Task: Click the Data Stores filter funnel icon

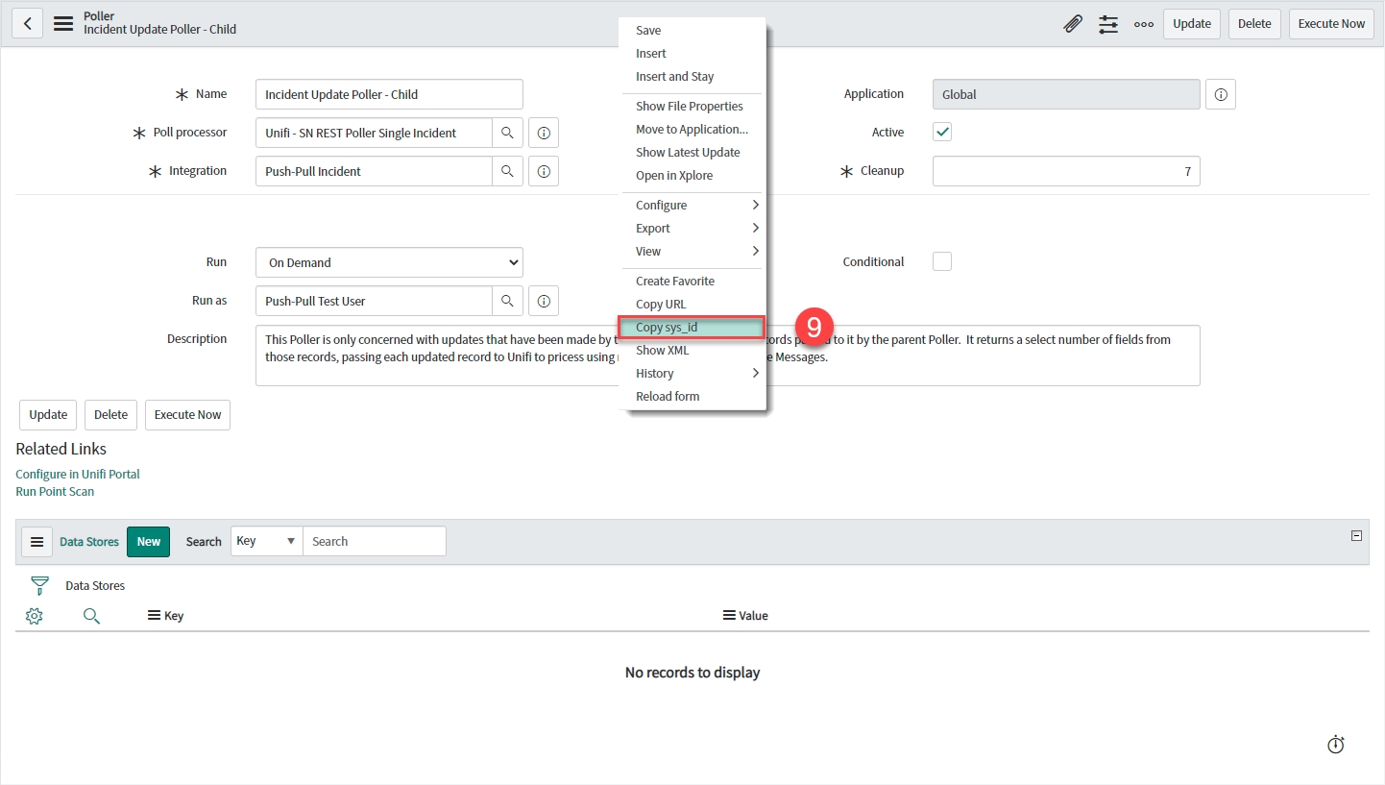Action: tap(39, 585)
